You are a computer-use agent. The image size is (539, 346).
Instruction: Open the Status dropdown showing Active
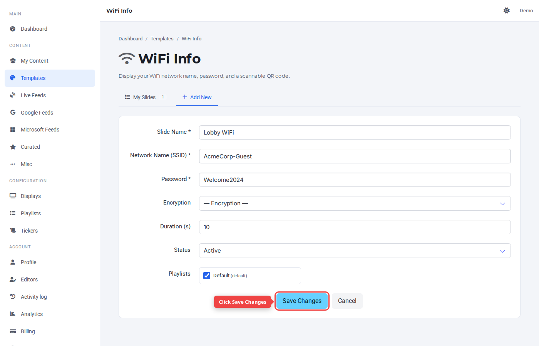click(355, 251)
